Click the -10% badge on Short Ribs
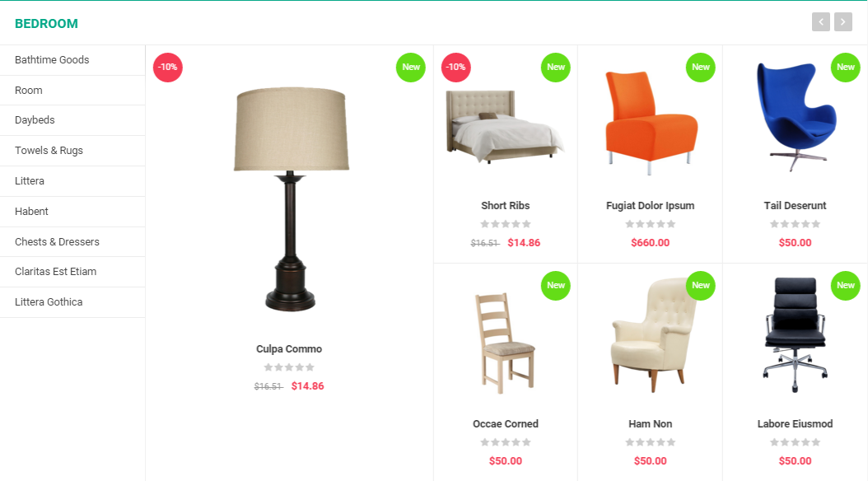The width and height of the screenshot is (868, 481). [456, 68]
